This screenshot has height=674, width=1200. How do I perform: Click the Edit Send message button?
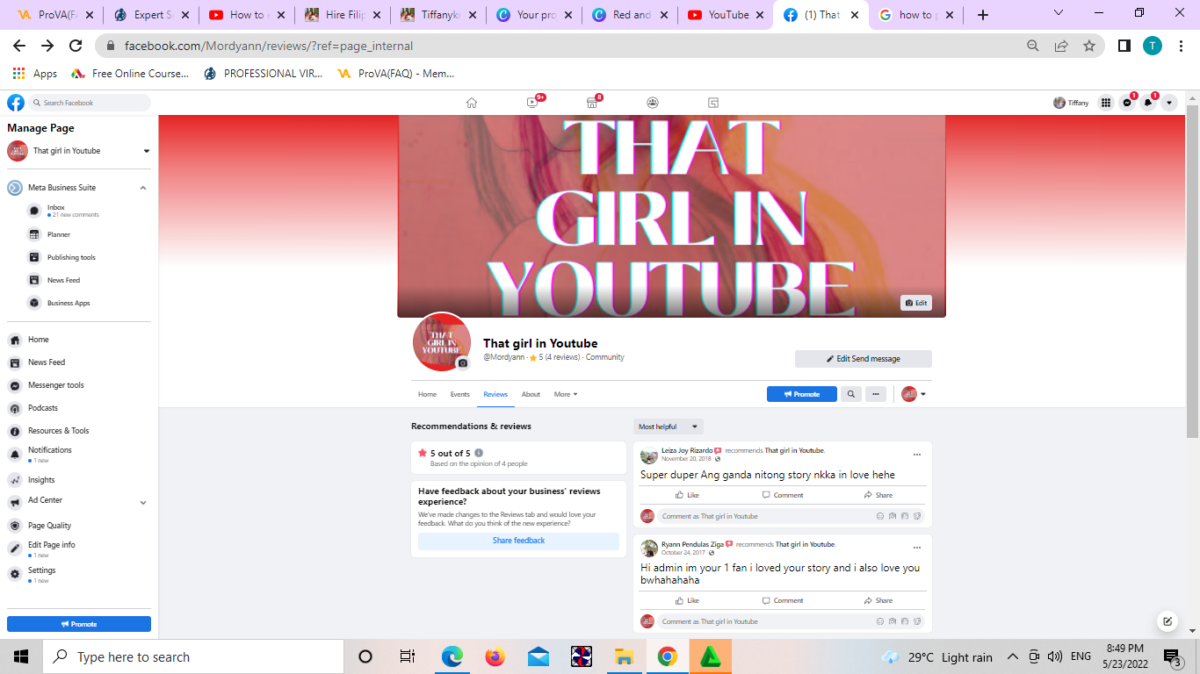click(x=864, y=359)
